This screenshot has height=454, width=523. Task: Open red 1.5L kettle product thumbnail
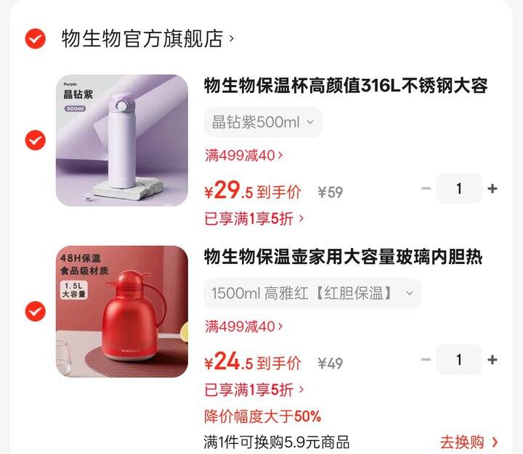[122, 311]
